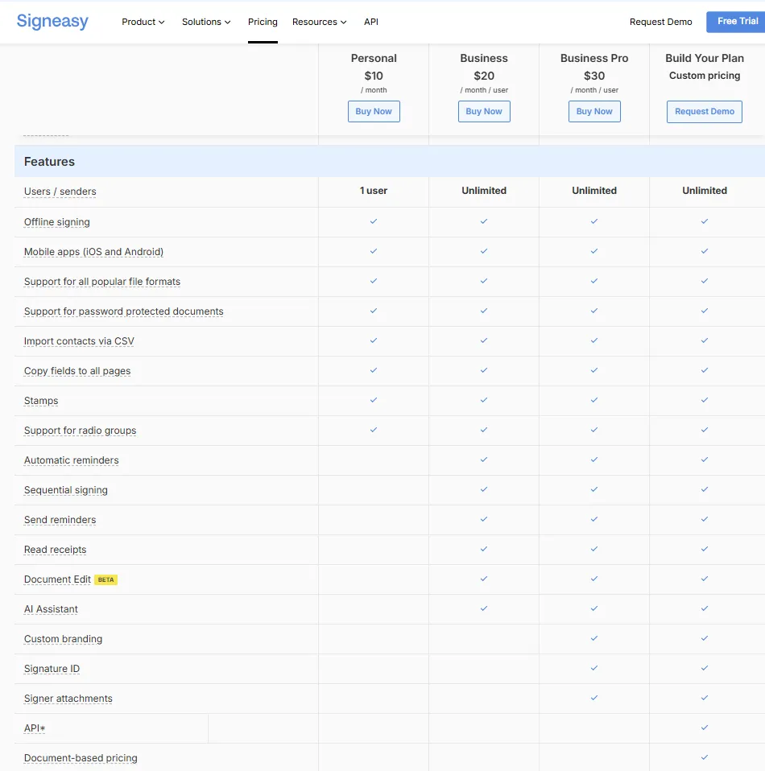
Task: Click the API checkmark under Build Your Plan
Action: tap(705, 728)
